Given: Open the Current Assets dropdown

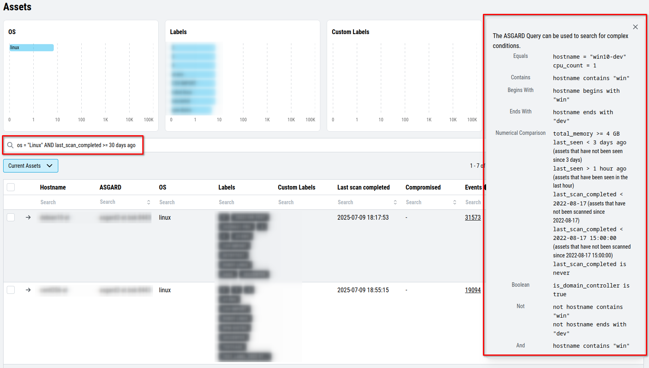Looking at the screenshot, I should point(31,166).
